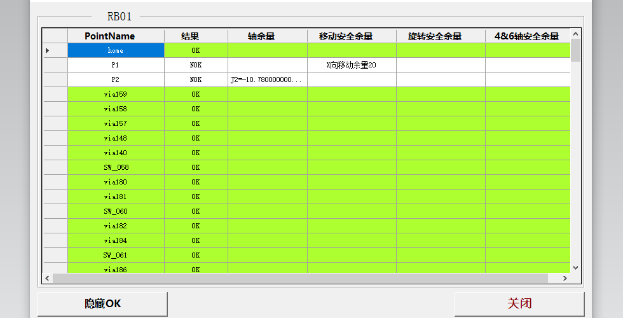Click the 4&6轴安全余量 column header
The image size is (623, 318).
[526, 36]
